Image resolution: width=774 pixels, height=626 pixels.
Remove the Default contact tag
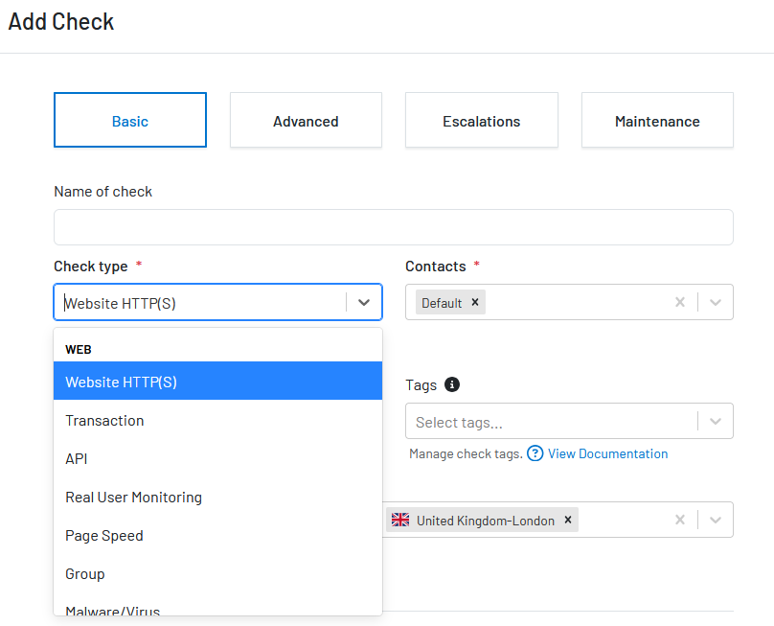(x=475, y=302)
